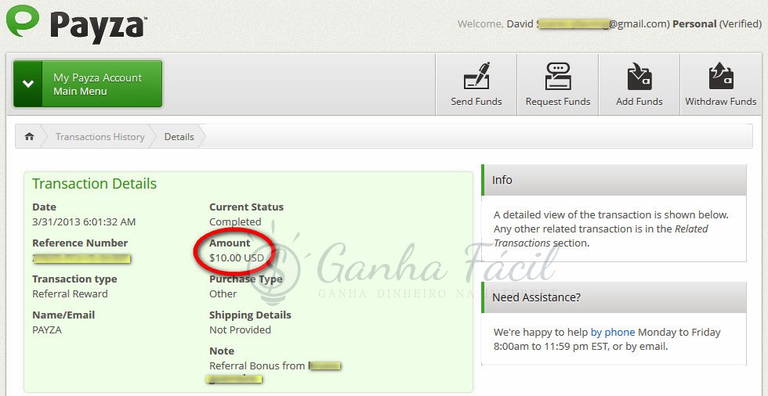Click the Current Status label
768x396 pixels.
(x=246, y=207)
